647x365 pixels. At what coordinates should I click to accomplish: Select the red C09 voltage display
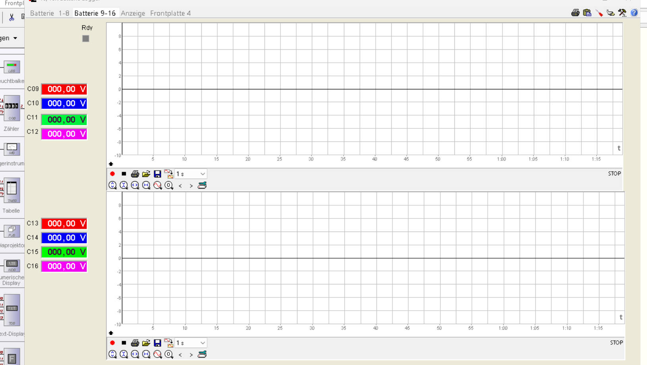pos(64,89)
